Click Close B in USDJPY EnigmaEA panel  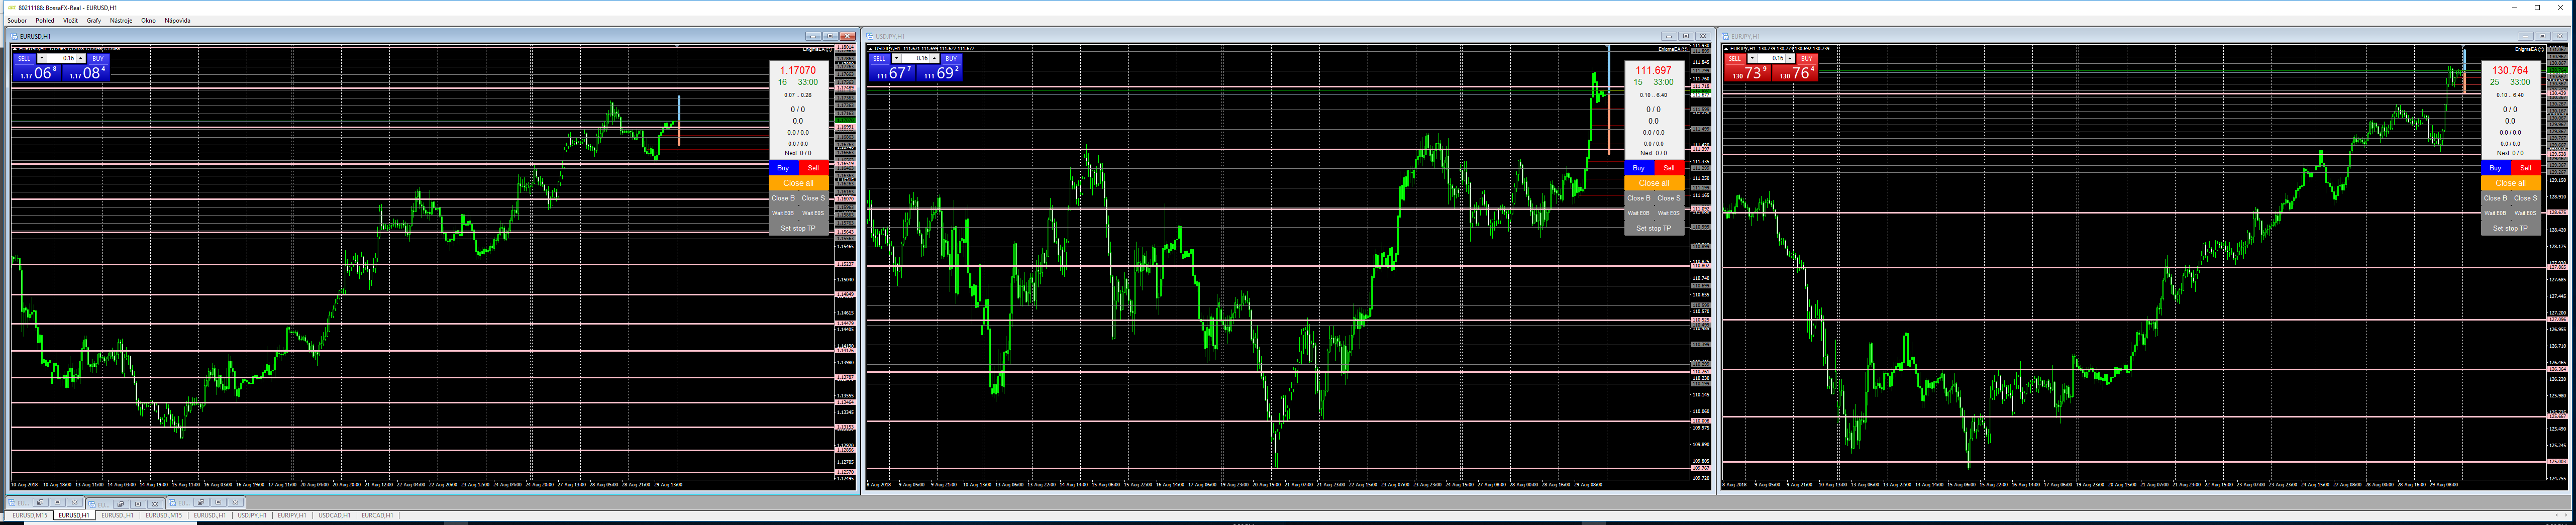click(1639, 198)
